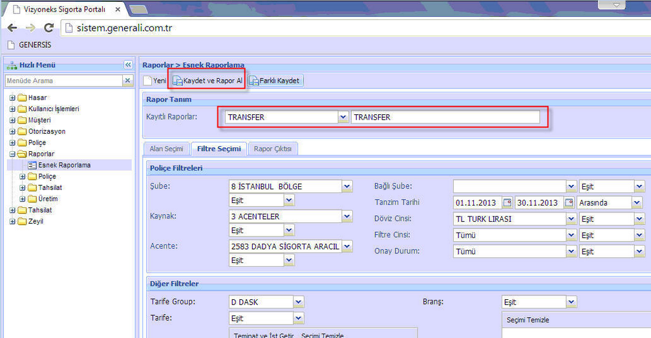Collapse the Raporlar tree folder

point(13,154)
